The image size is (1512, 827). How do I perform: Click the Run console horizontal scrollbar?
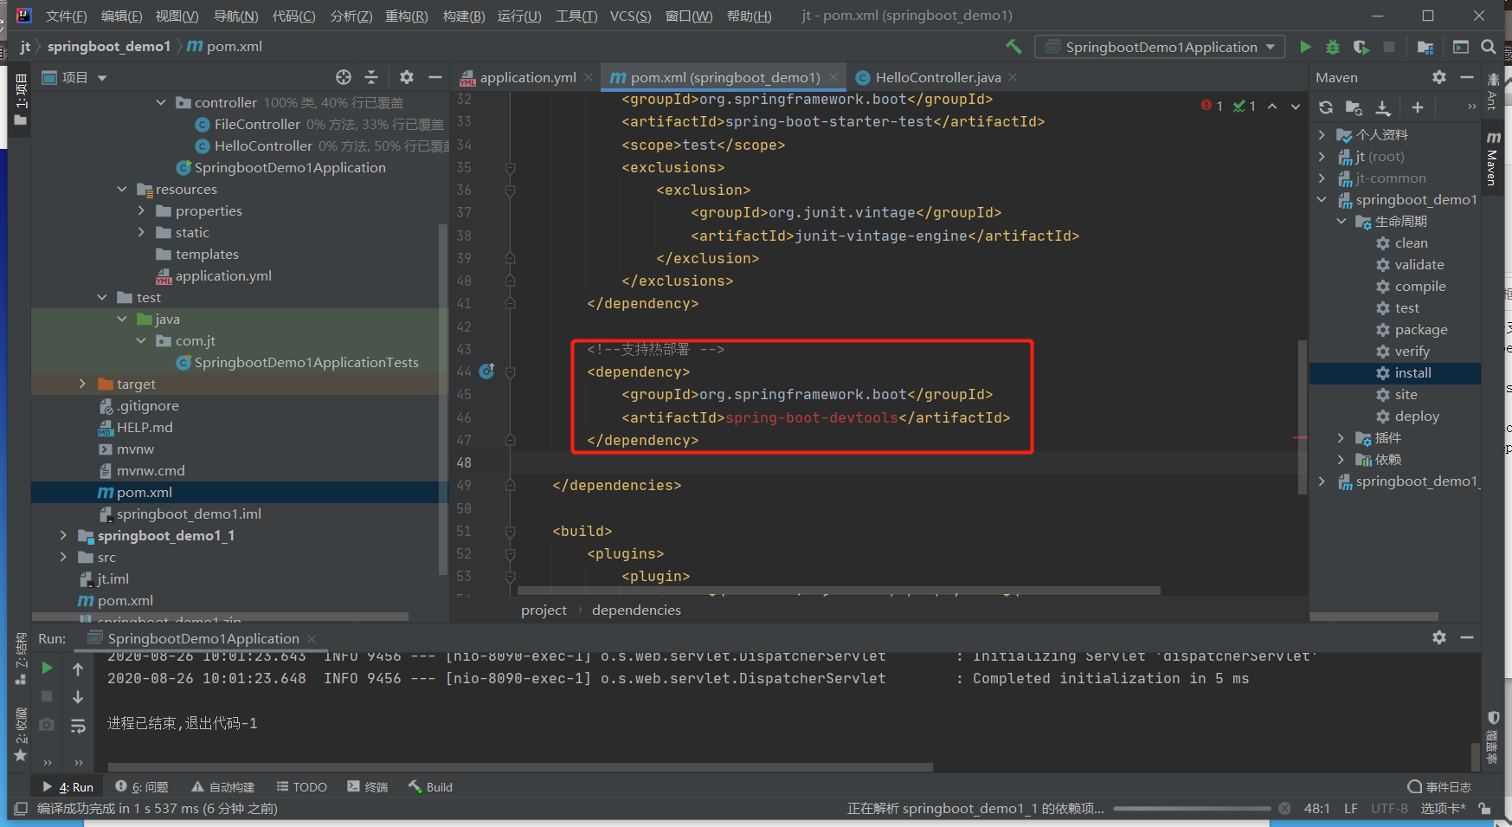point(520,766)
